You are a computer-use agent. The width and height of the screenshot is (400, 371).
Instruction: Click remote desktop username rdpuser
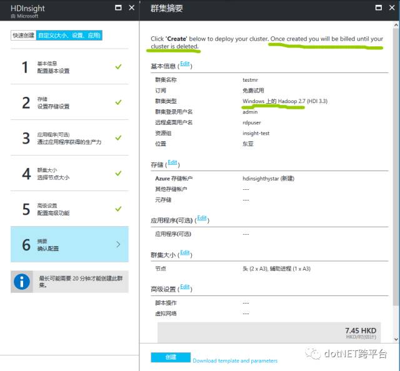coord(252,122)
